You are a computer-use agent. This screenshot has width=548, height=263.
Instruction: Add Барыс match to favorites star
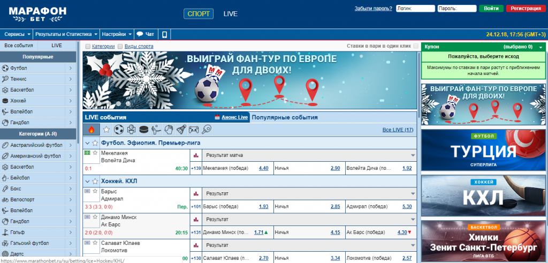pos(95,191)
